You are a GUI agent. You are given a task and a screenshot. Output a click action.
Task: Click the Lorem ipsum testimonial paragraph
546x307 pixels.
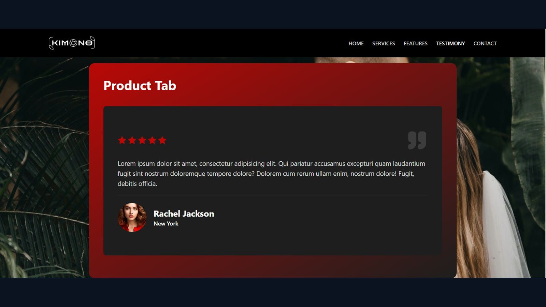coord(272,174)
